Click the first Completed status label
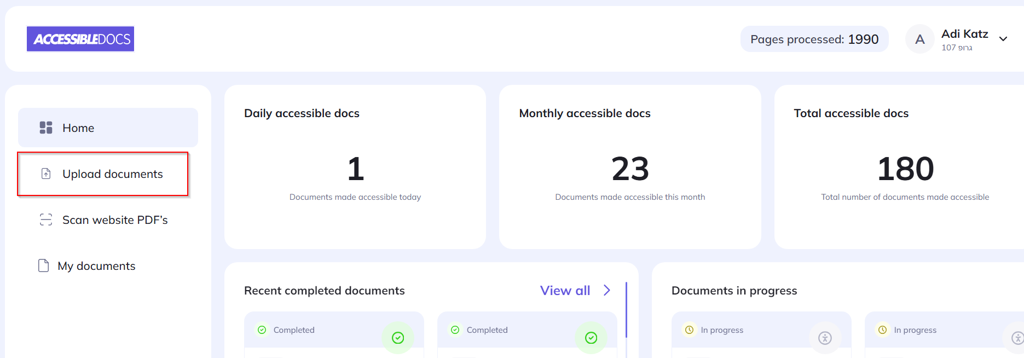Image resolution: width=1024 pixels, height=358 pixels. click(x=294, y=330)
